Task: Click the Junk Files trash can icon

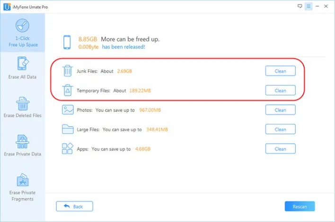Action: point(68,71)
